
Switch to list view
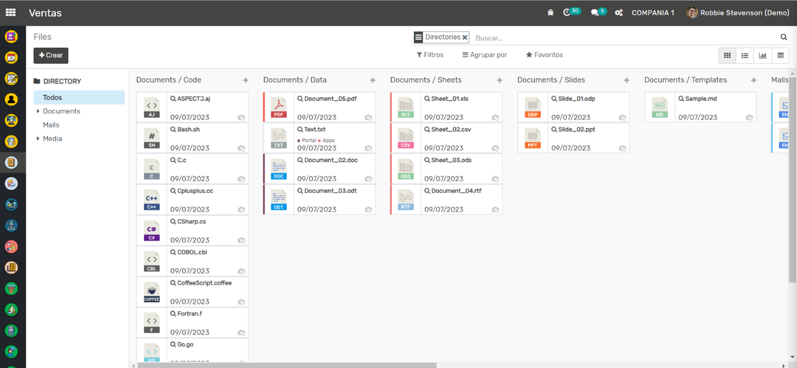(744, 56)
